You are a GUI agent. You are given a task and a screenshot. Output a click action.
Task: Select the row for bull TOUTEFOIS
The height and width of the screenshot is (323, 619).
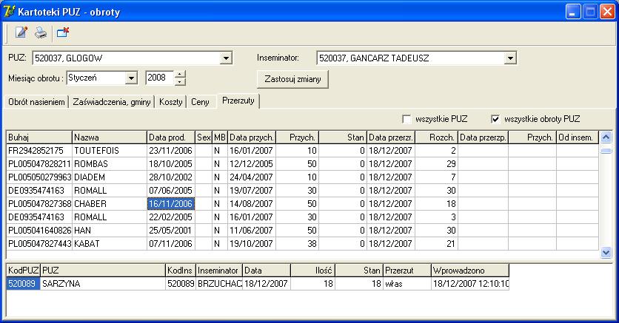point(303,151)
